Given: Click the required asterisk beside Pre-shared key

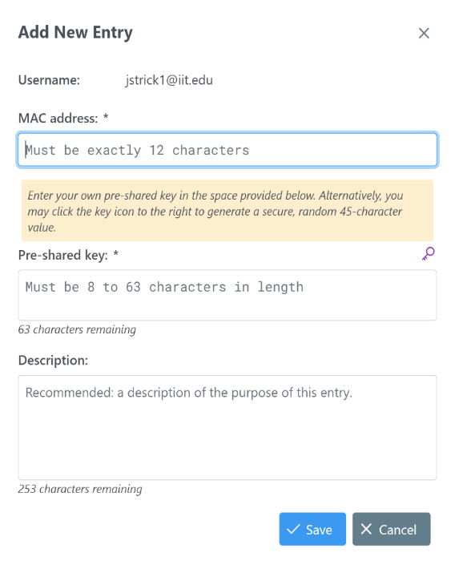Looking at the screenshot, I should click(x=115, y=253).
